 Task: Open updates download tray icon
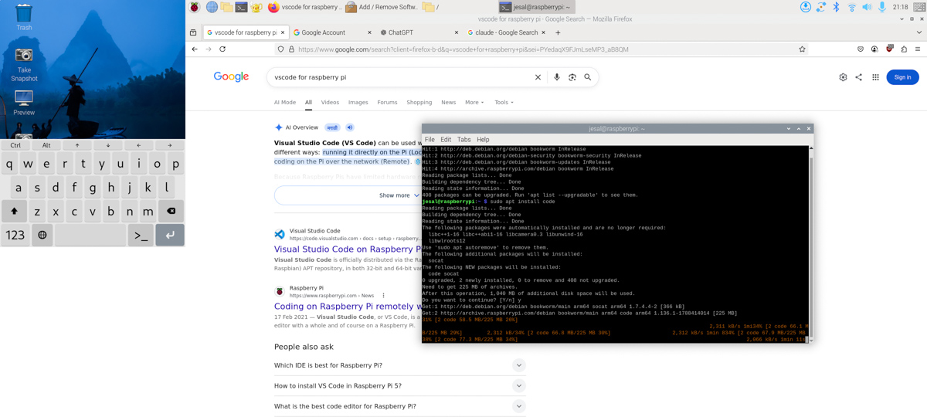(x=805, y=7)
